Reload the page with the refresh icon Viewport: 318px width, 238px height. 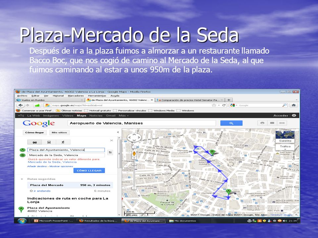tap(224, 105)
